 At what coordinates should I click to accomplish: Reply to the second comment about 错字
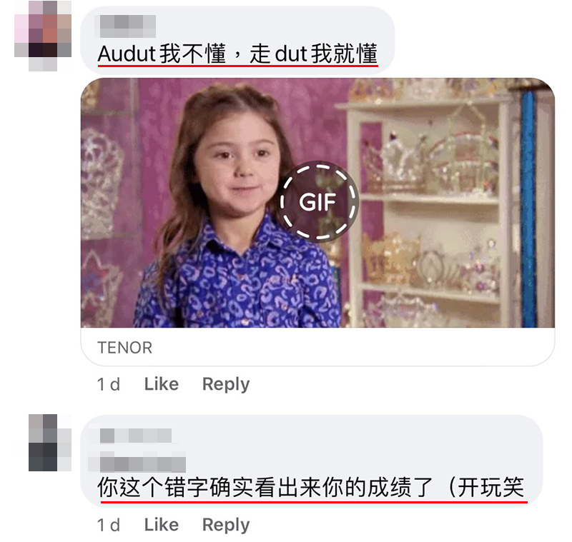pos(226,526)
